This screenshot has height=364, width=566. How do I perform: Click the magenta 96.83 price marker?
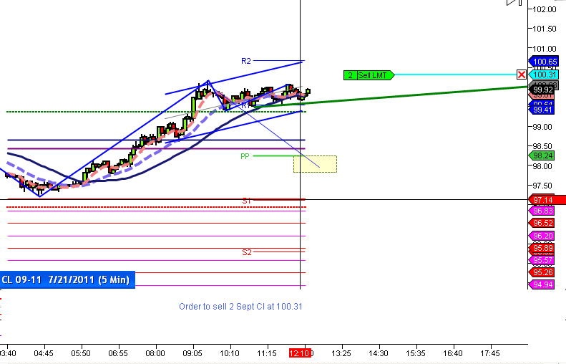[542, 211]
